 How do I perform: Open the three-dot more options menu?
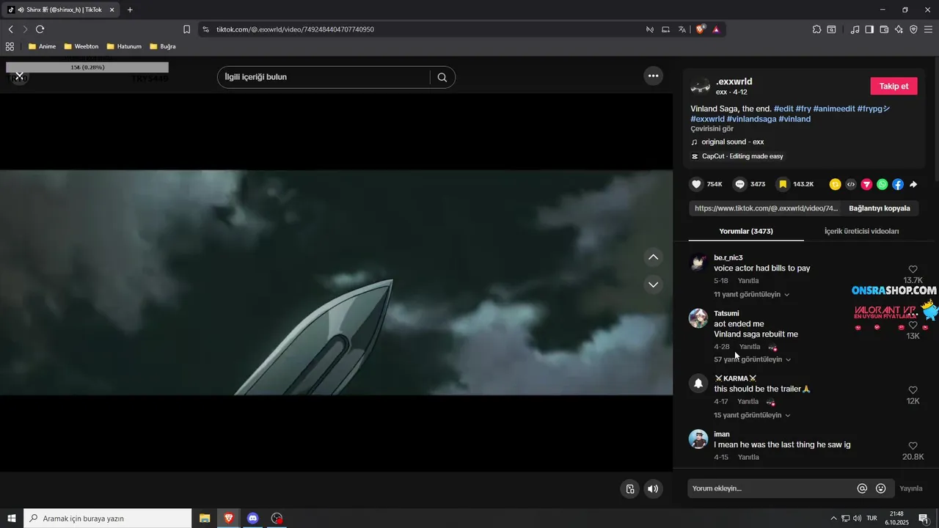653,76
